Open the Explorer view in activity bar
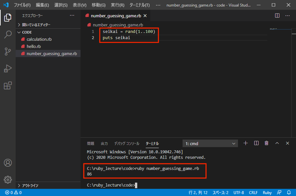This screenshot has height=196, width=296. (x=8, y=18)
